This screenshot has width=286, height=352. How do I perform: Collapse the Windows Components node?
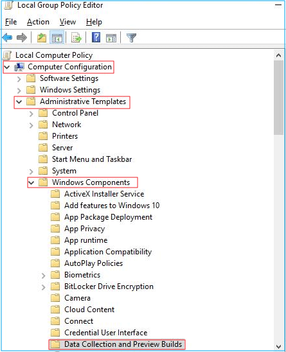coord(31,182)
